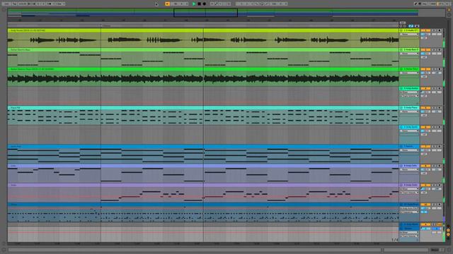Image resolution: width=453 pixels, height=254 pixels.
Task: Click the Tap tempo button
Action: 14,4
